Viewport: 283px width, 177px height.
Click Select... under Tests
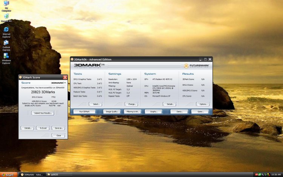tap(96, 104)
